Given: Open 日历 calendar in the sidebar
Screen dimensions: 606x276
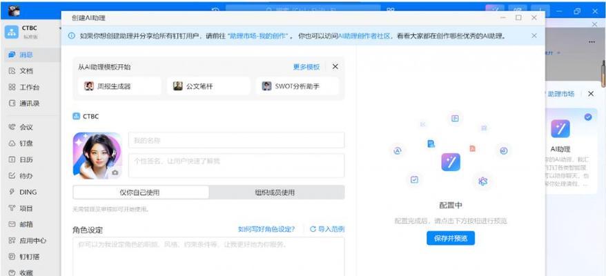Looking at the screenshot, I should 21,159.
